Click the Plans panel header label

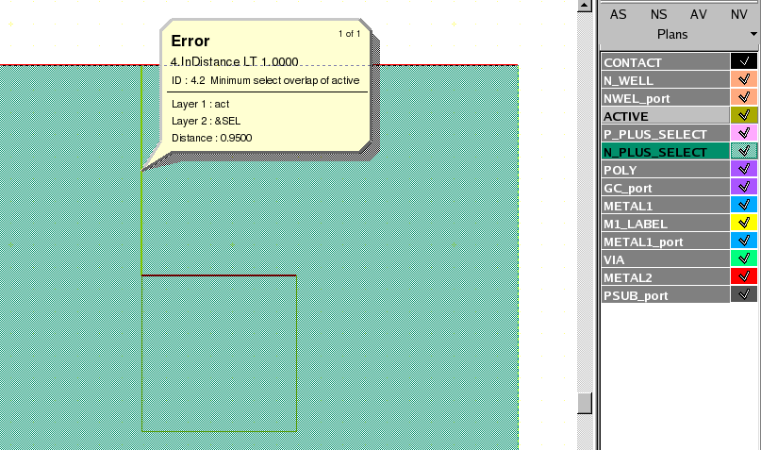point(671,34)
